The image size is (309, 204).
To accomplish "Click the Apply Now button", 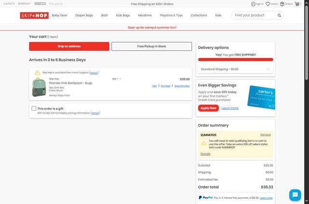I will (x=208, y=108).
